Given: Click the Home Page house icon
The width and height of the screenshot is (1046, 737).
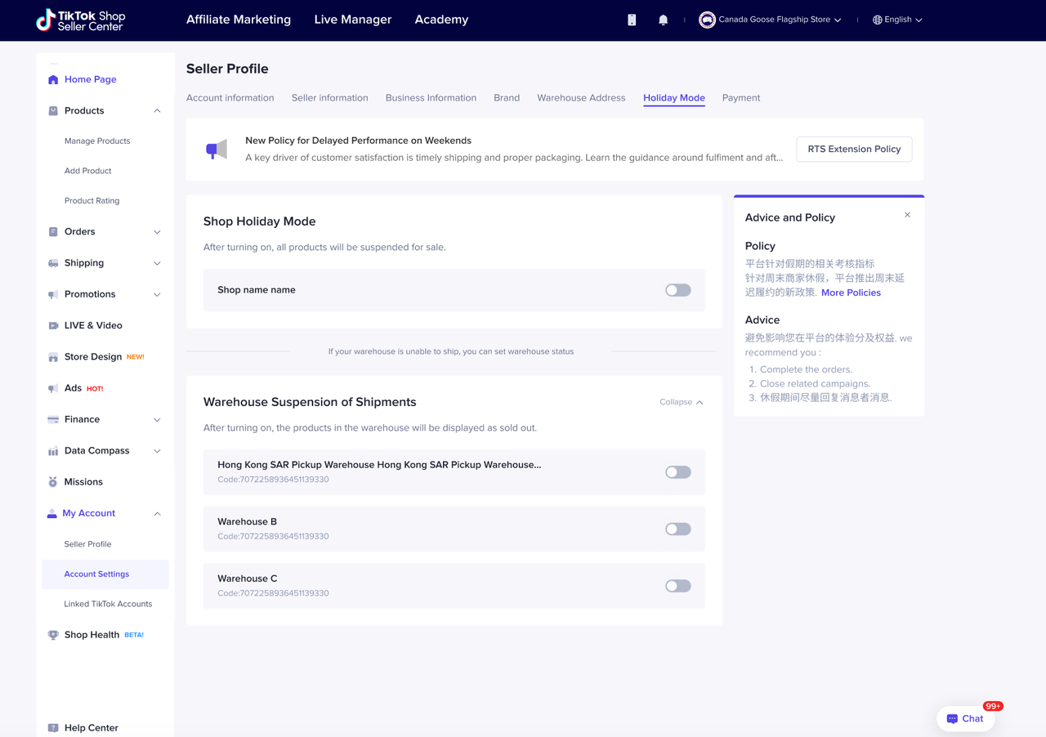Looking at the screenshot, I should (x=53, y=79).
